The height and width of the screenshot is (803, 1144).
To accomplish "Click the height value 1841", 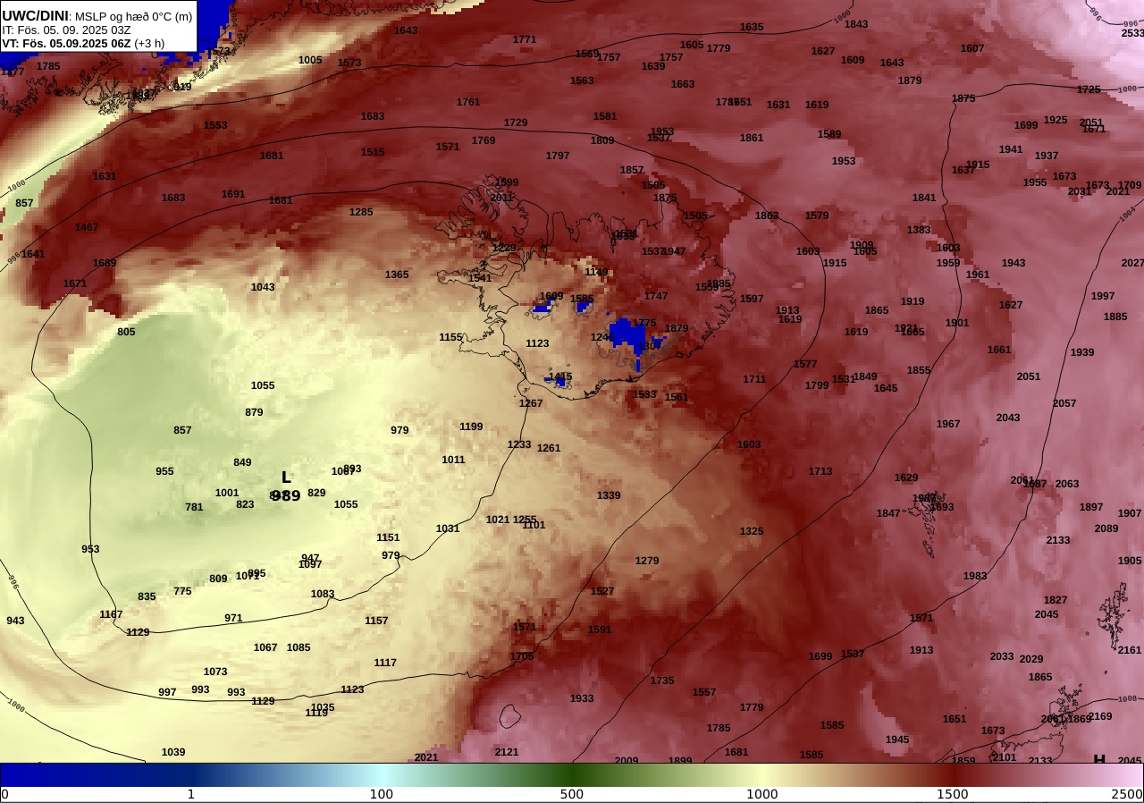I will coord(924,198).
